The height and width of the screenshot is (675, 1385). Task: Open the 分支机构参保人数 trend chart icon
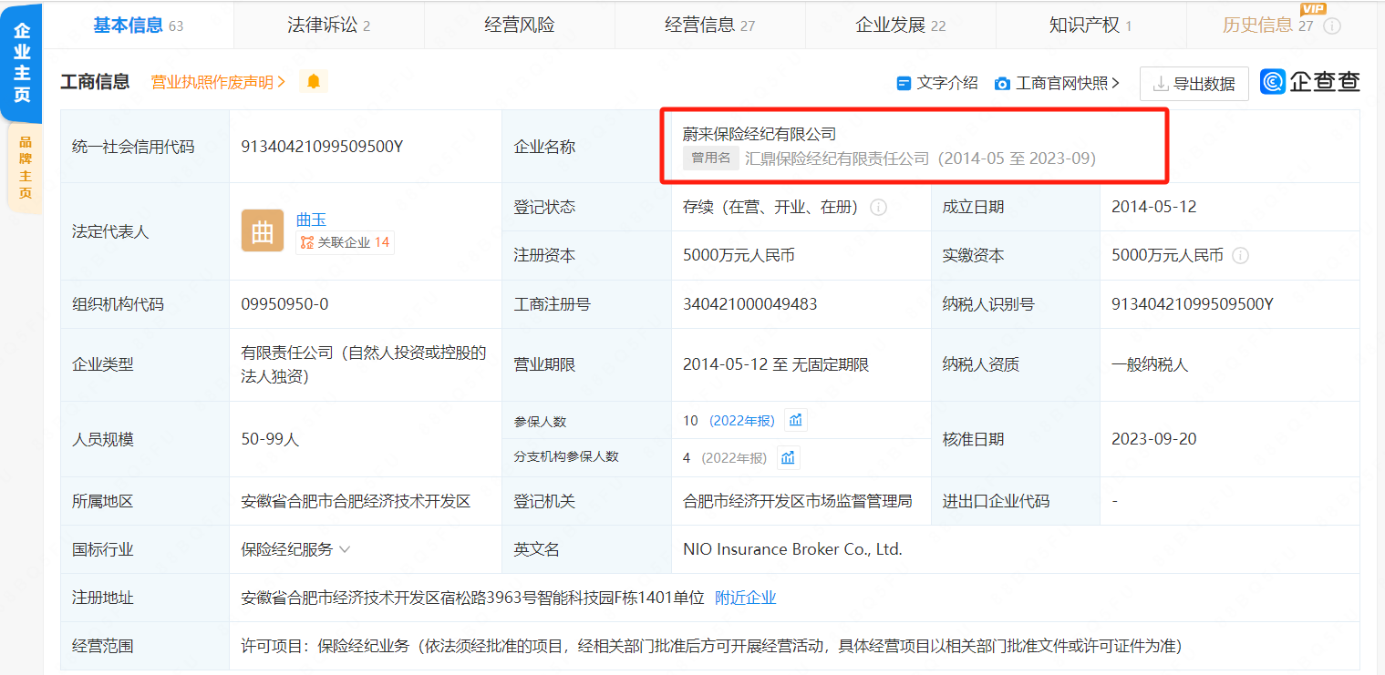click(x=788, y=457)
